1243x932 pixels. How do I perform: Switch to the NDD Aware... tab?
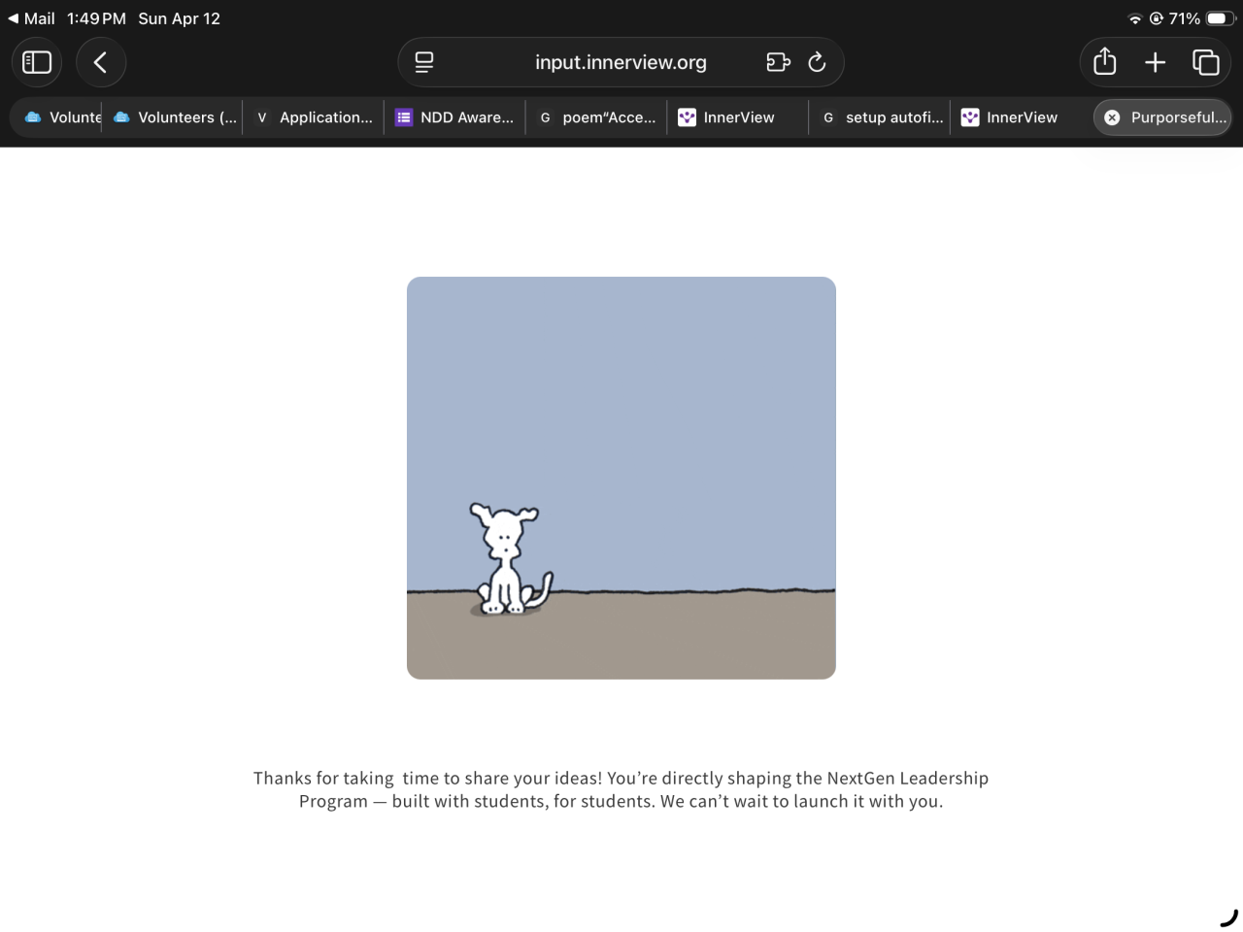(x=454, y=117)
